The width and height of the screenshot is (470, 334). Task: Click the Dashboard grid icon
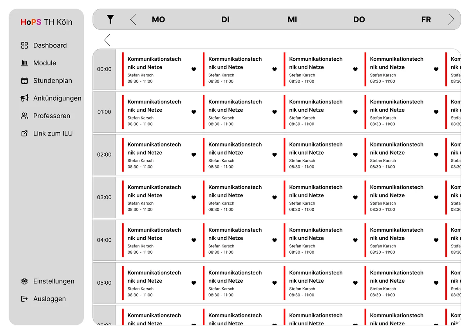tap(24, 45)
